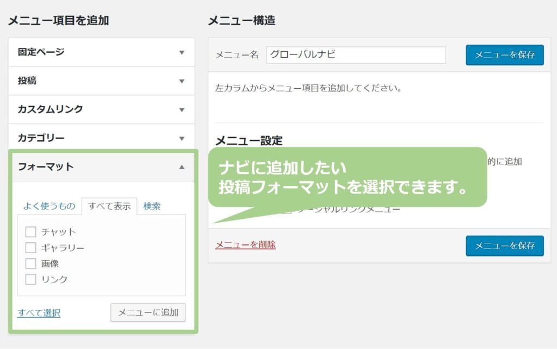Enable the 画像 format checkbox
Screen dimensions: 557x349
tap(31, 264)
